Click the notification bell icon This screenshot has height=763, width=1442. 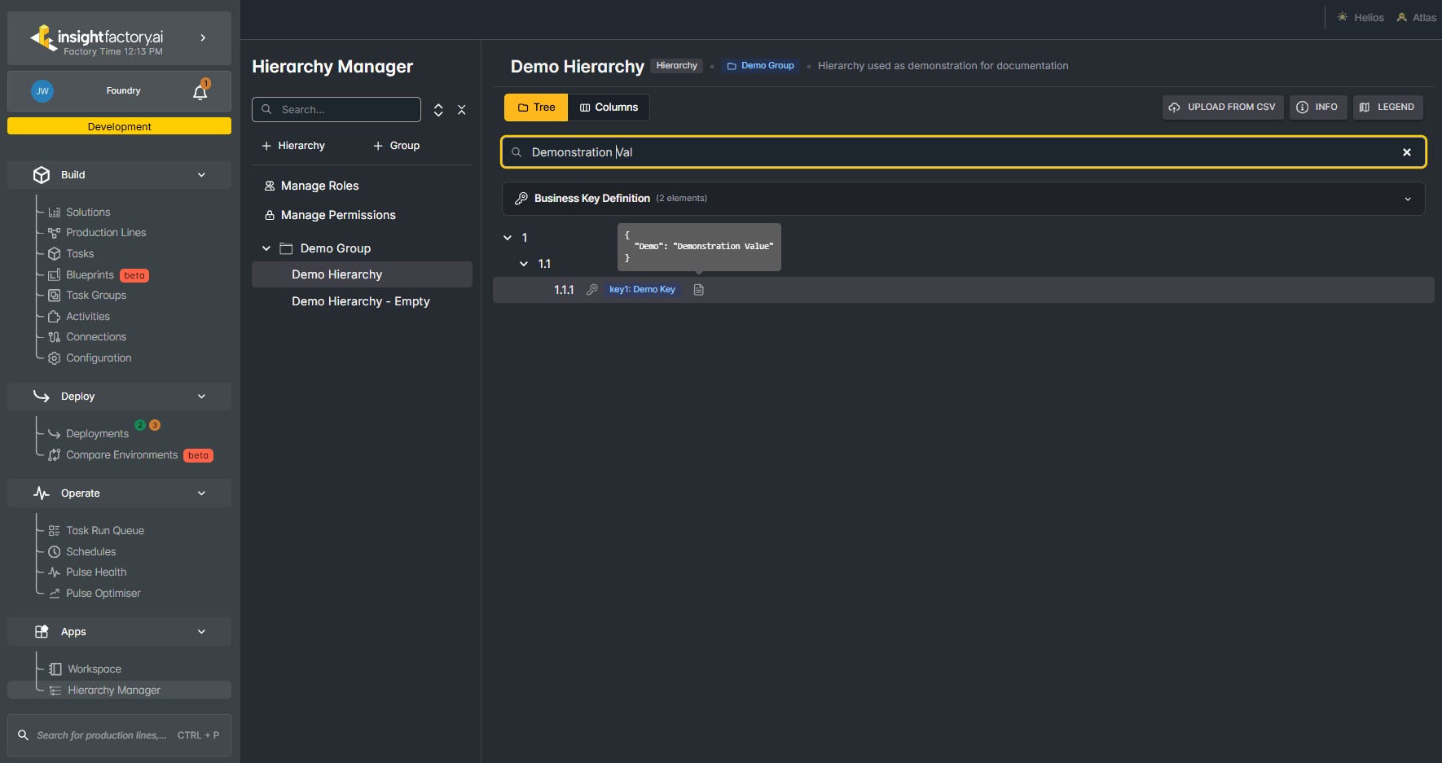coord(200,91)
